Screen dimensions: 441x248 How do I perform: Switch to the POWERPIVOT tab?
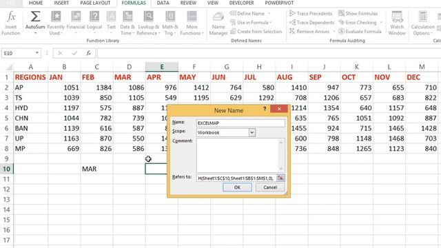click(x=279, y=3)
